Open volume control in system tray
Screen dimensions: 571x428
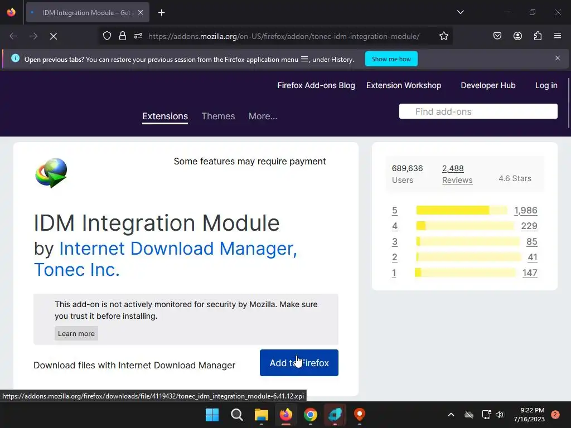point(500,415)
